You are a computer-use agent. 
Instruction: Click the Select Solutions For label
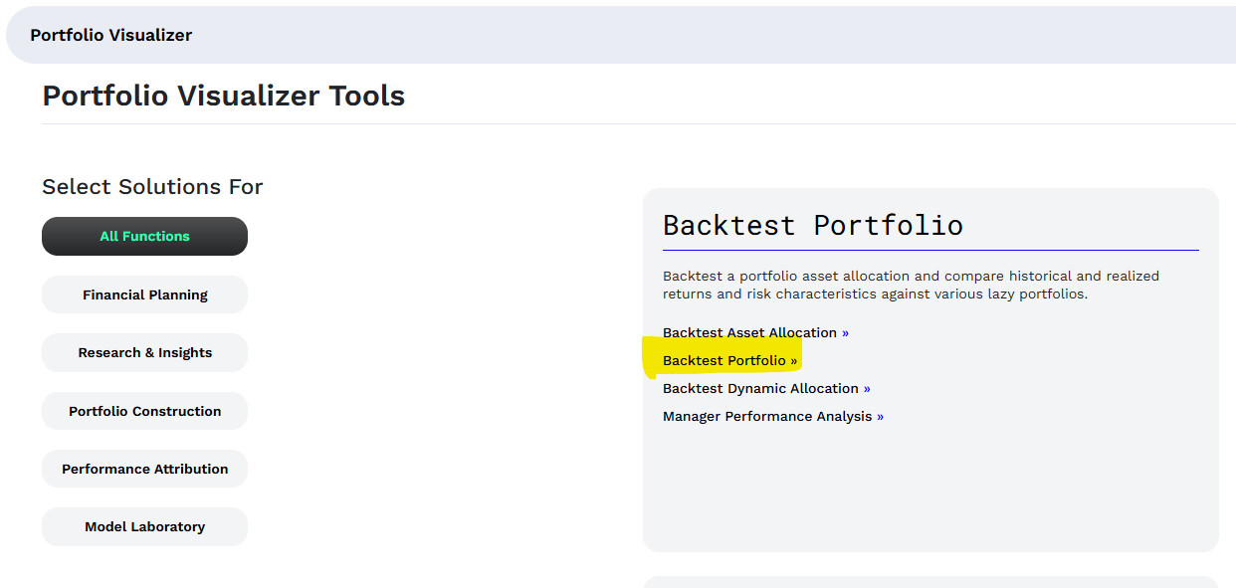(x=152, y=187)
